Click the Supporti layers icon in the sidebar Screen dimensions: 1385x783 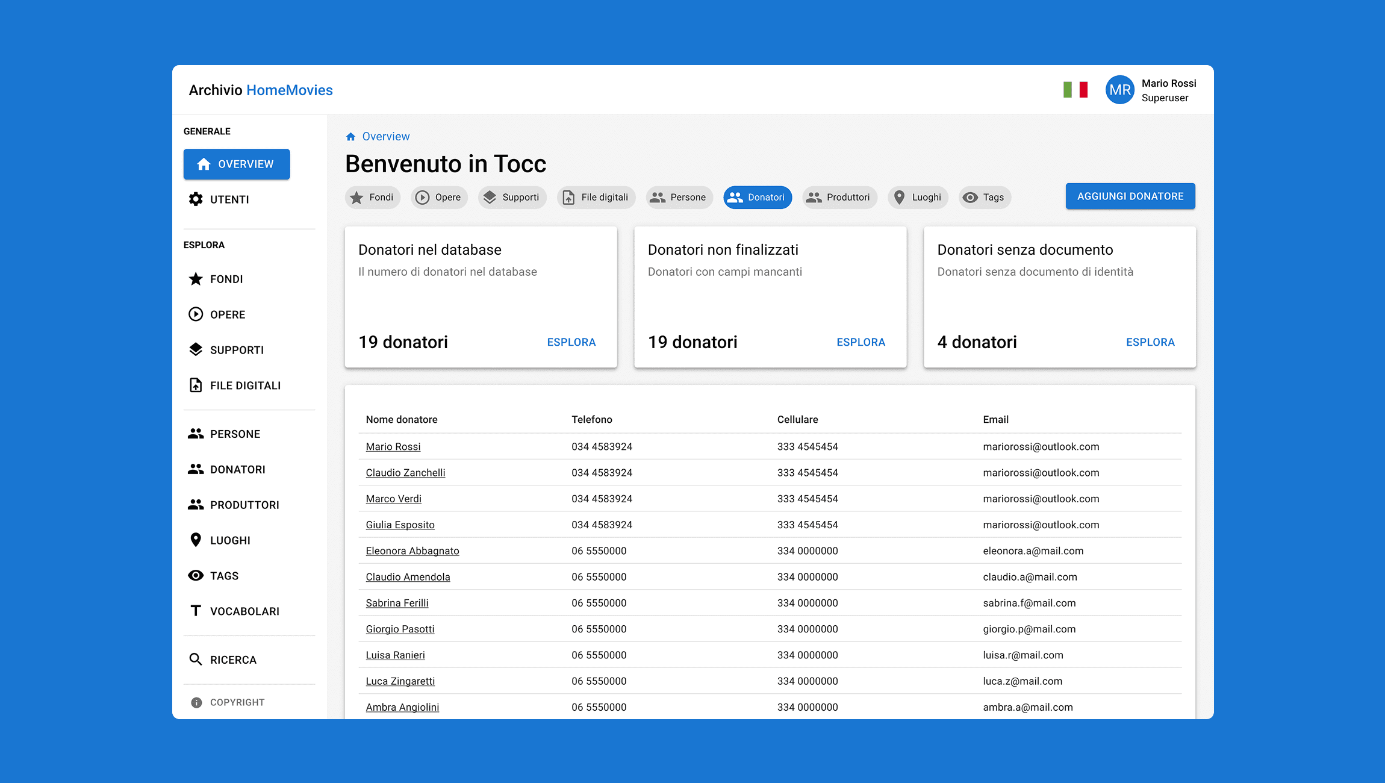(x=196, y=350)
